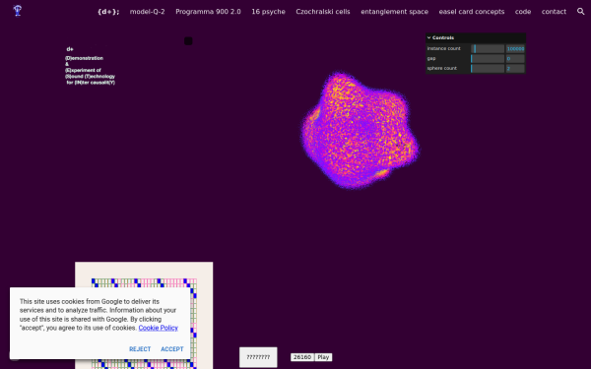This screenshot has height=369, width=591.
Task: Open the {d+}; menu item
Action: point(108,12)
